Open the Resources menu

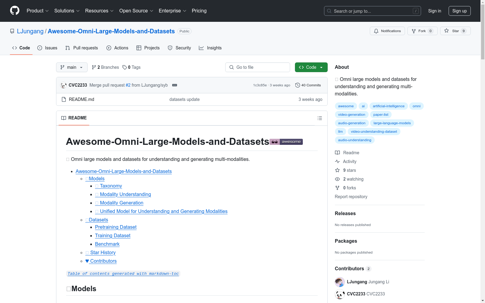click(99, 11)
